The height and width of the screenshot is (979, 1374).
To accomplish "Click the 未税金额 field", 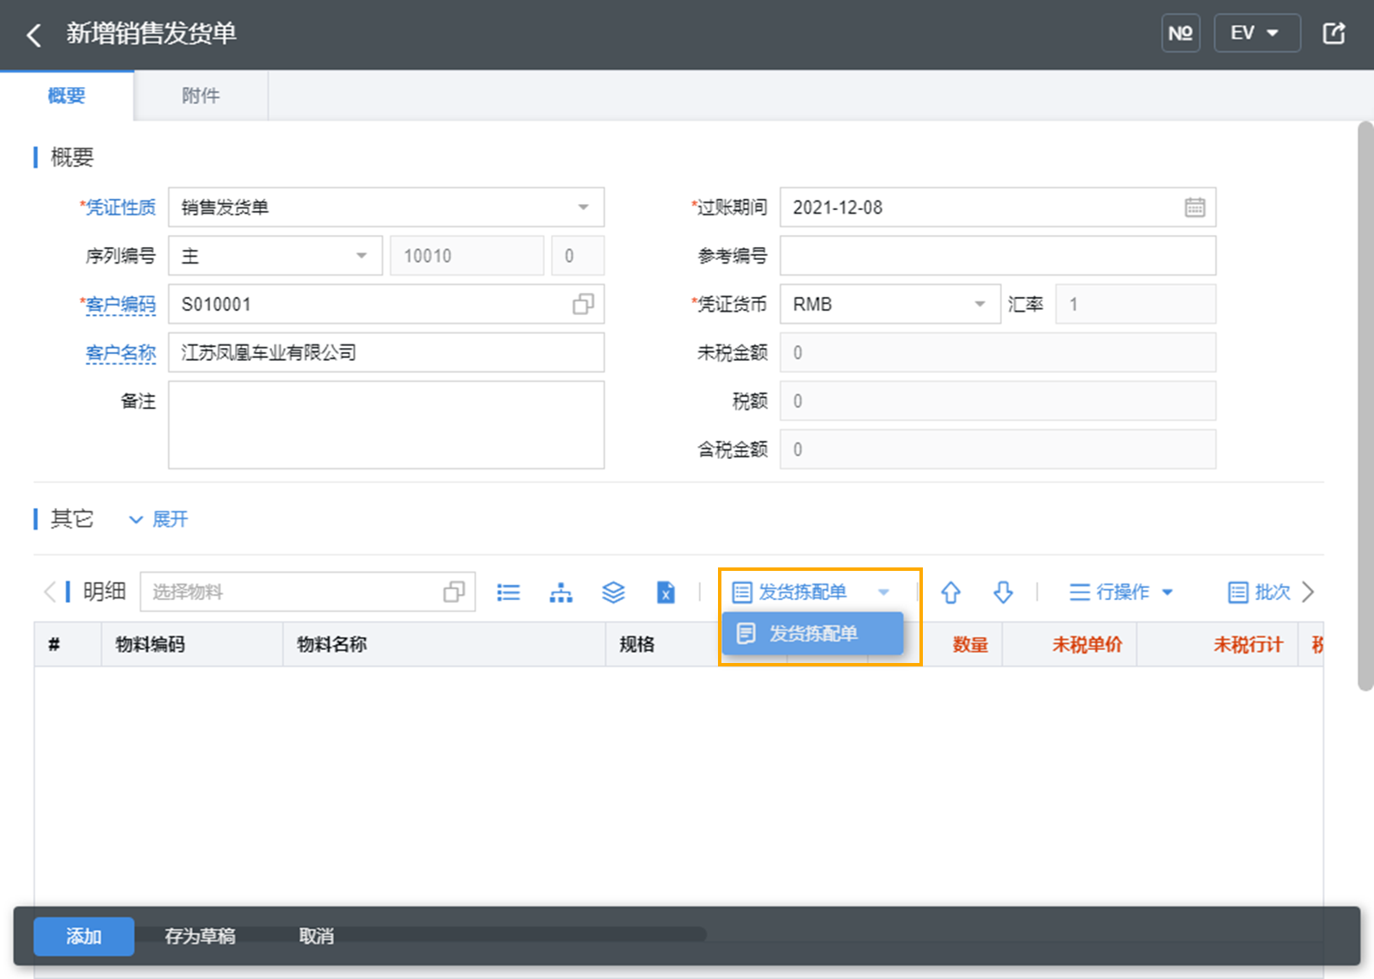I will (x=997, y=352).
